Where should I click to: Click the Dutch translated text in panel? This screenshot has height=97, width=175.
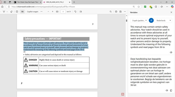151,72
